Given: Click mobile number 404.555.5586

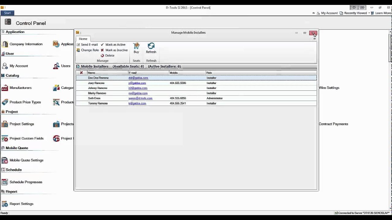Looking at the screenshot, I should click(x=178, y=83).
